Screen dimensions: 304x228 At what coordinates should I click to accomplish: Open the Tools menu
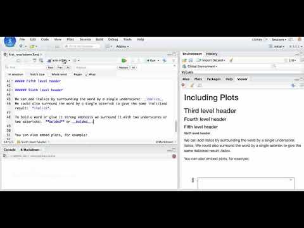pyautogui.click(x=127, y=39)
